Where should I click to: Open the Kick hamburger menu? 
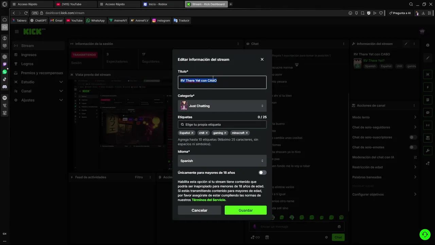pyautogui.click(x=17, y=32)
